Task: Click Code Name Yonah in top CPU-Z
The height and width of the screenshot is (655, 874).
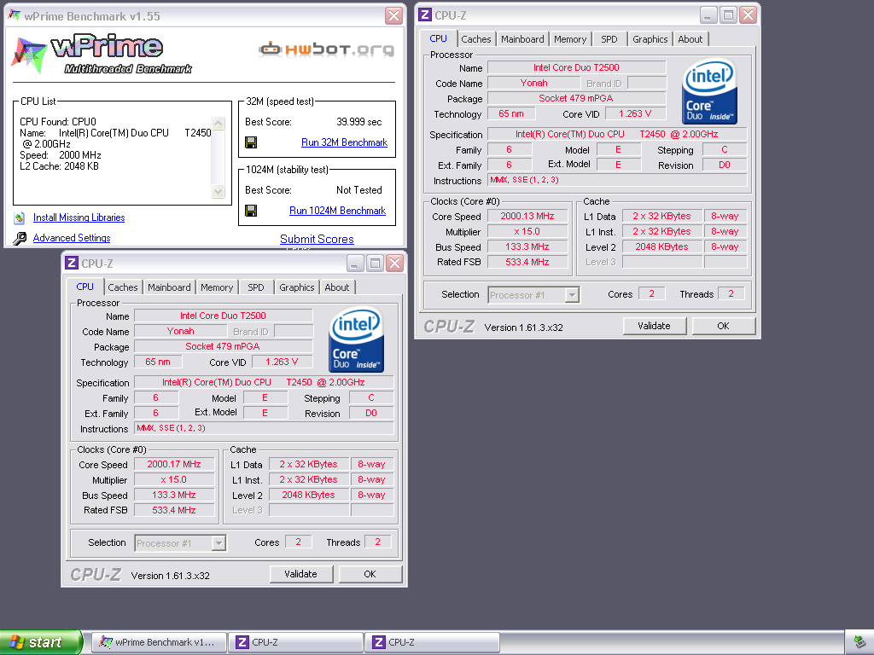Action: (534, 83)
